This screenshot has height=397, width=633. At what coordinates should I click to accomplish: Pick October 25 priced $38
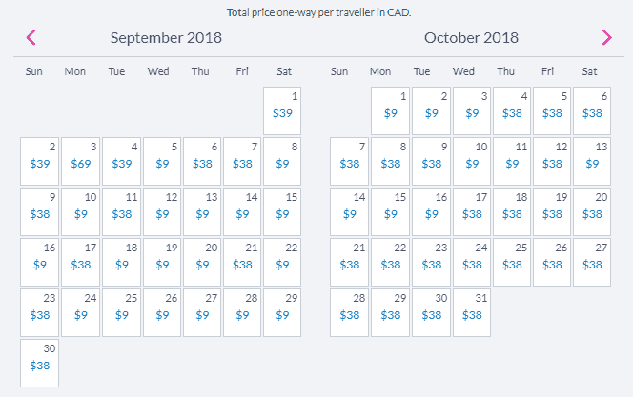point(512,263)
